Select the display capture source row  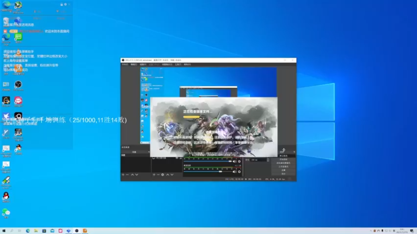tap(167, 158)
